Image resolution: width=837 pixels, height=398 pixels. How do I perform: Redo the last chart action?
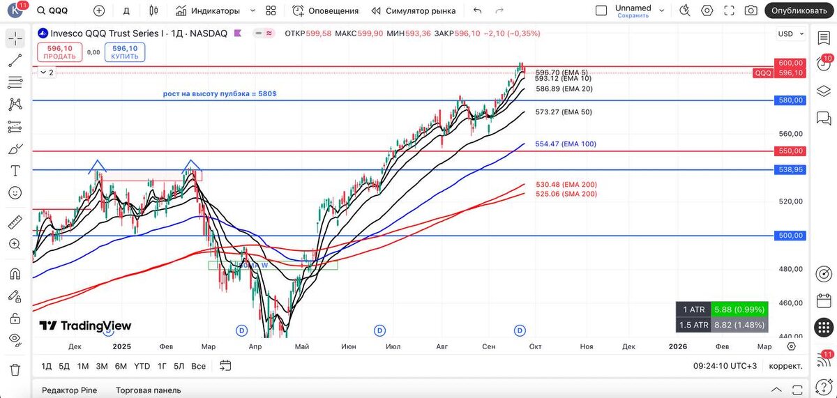click(x=499, y=10)
